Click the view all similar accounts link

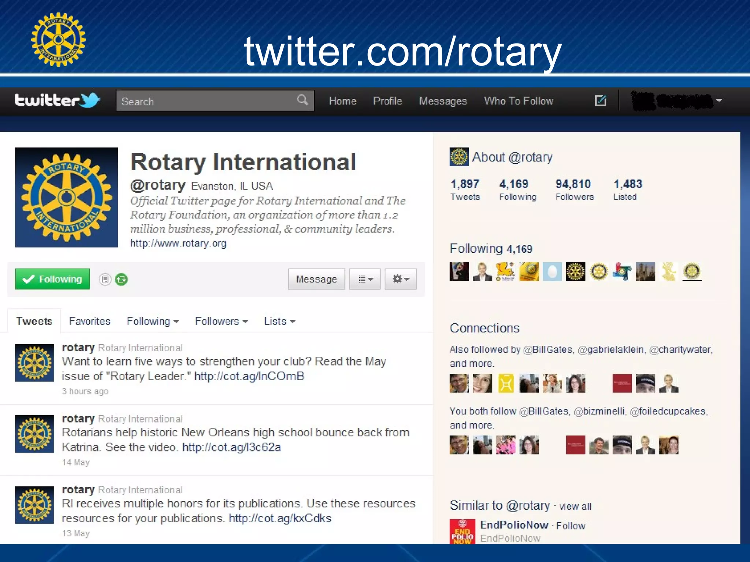pyautogui.click(x=575, y=506)
